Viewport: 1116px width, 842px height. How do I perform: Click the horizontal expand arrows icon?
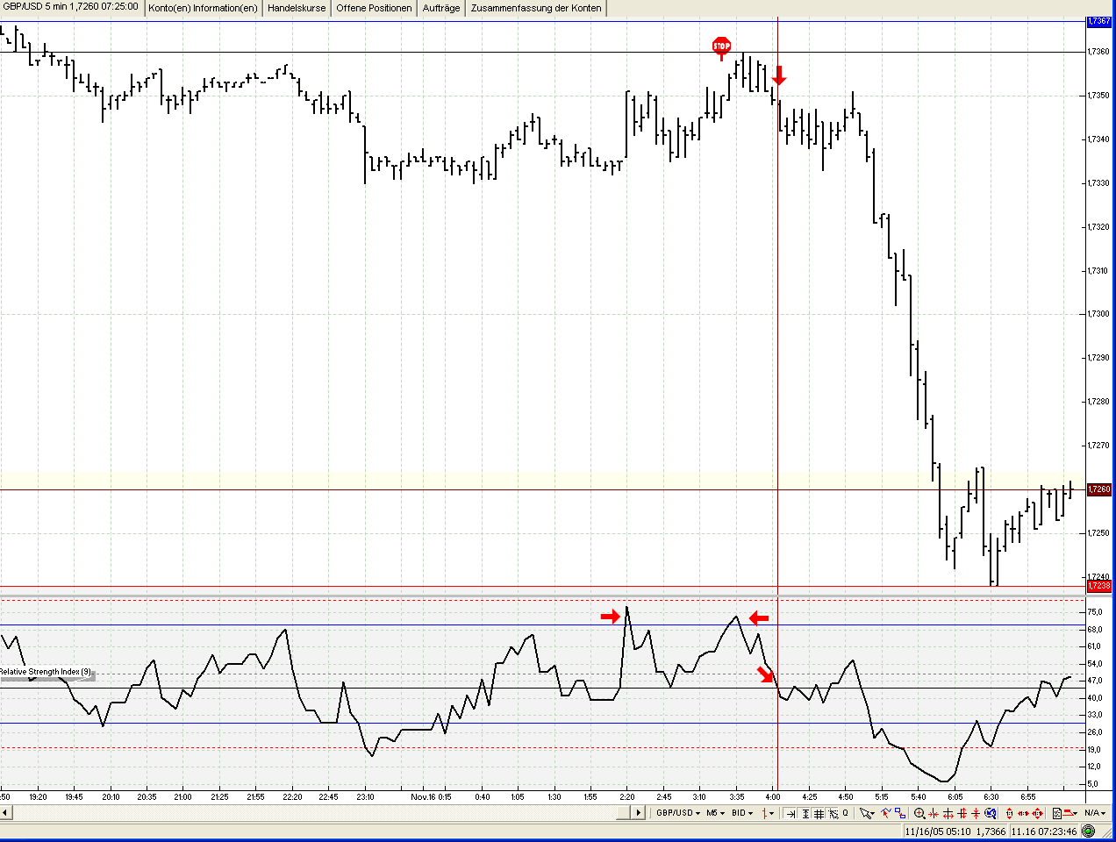[x=948, y=813]
